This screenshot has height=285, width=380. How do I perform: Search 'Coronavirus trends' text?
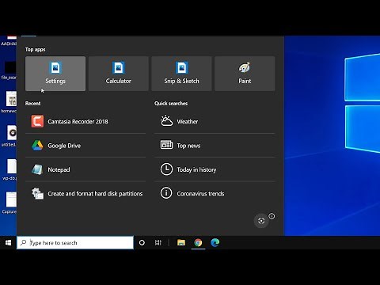coord(200,193)
